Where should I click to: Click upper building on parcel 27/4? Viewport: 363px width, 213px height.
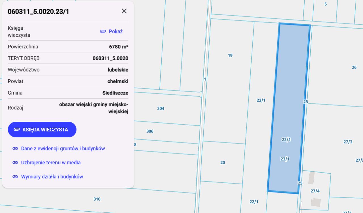pos(311,178)
